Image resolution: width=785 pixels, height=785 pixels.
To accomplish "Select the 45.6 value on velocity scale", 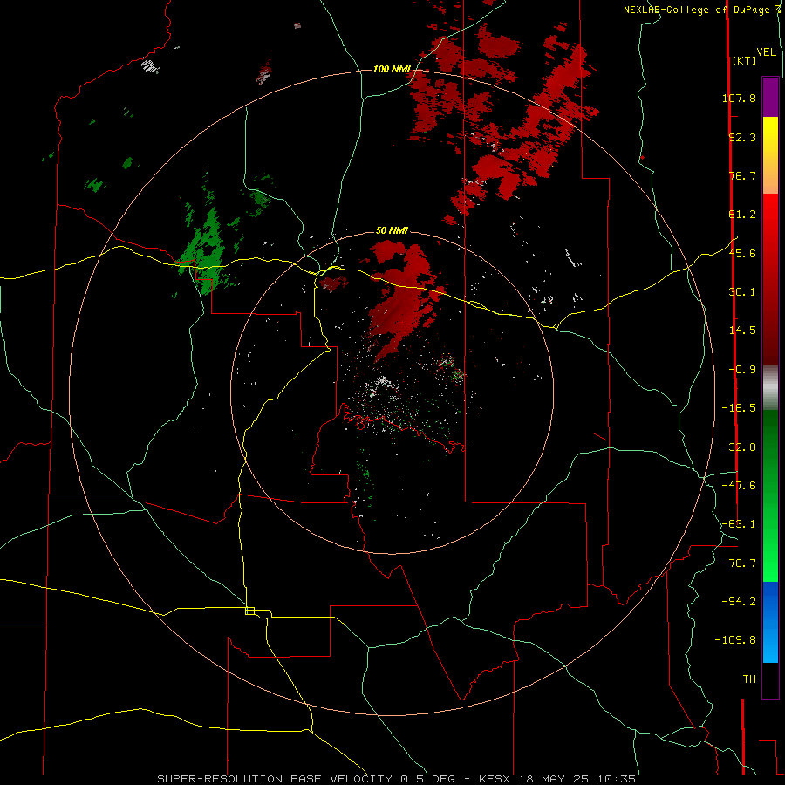I will coord(741,253).
